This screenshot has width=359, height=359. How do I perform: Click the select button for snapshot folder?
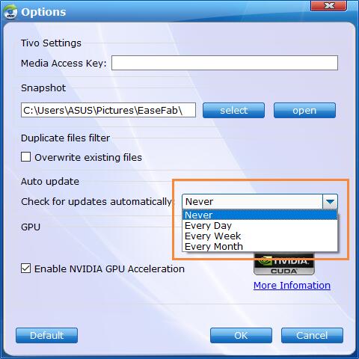[x=233, y=110]
